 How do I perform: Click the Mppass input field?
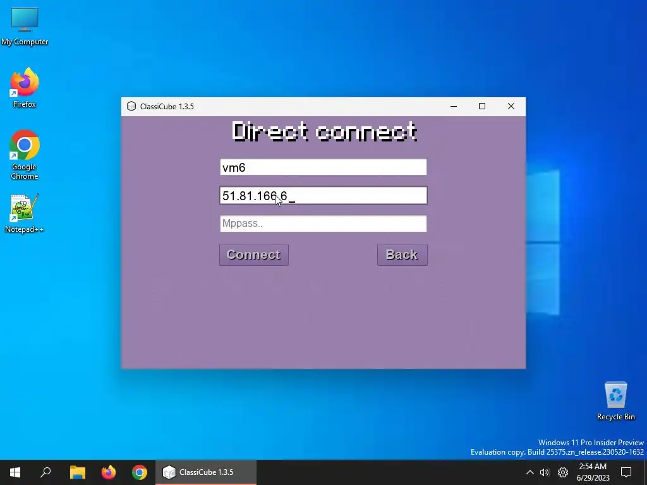click(x=323, y=224)
